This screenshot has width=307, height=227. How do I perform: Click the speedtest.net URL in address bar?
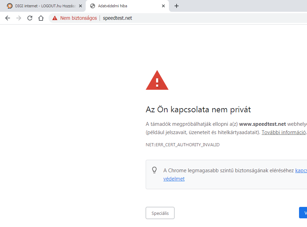coord(118,18)
